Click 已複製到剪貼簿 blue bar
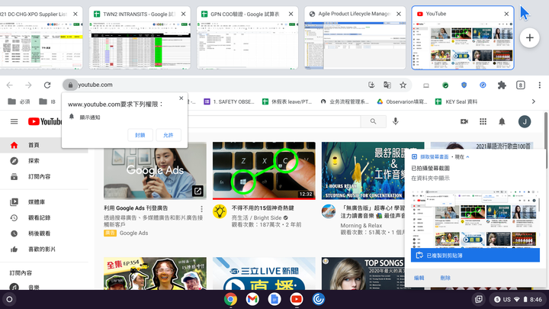 click(475, 256)
